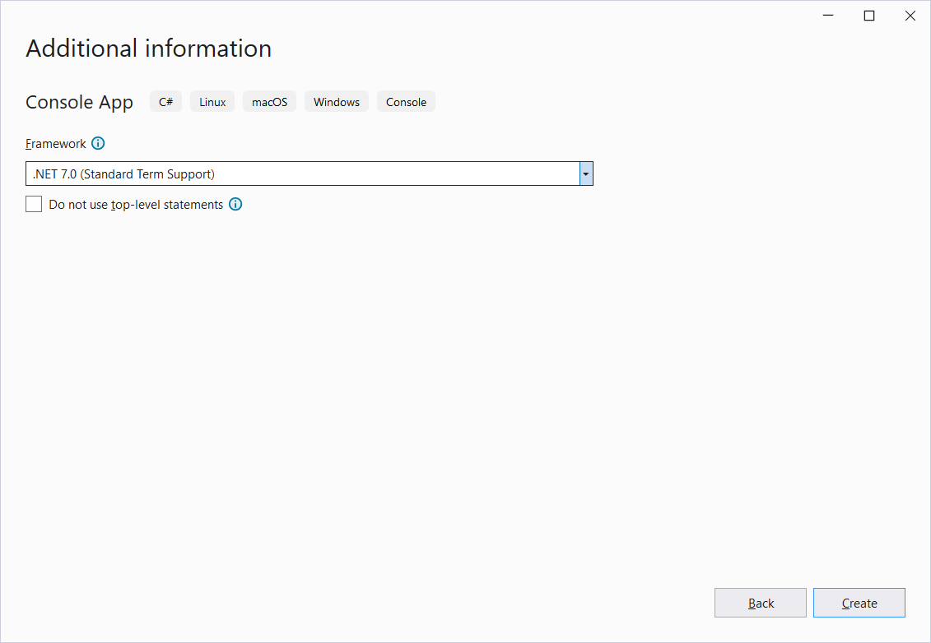The height and width of the screenshot is (643, 931).
Task: Go back using the Back button
Action: 760,603
